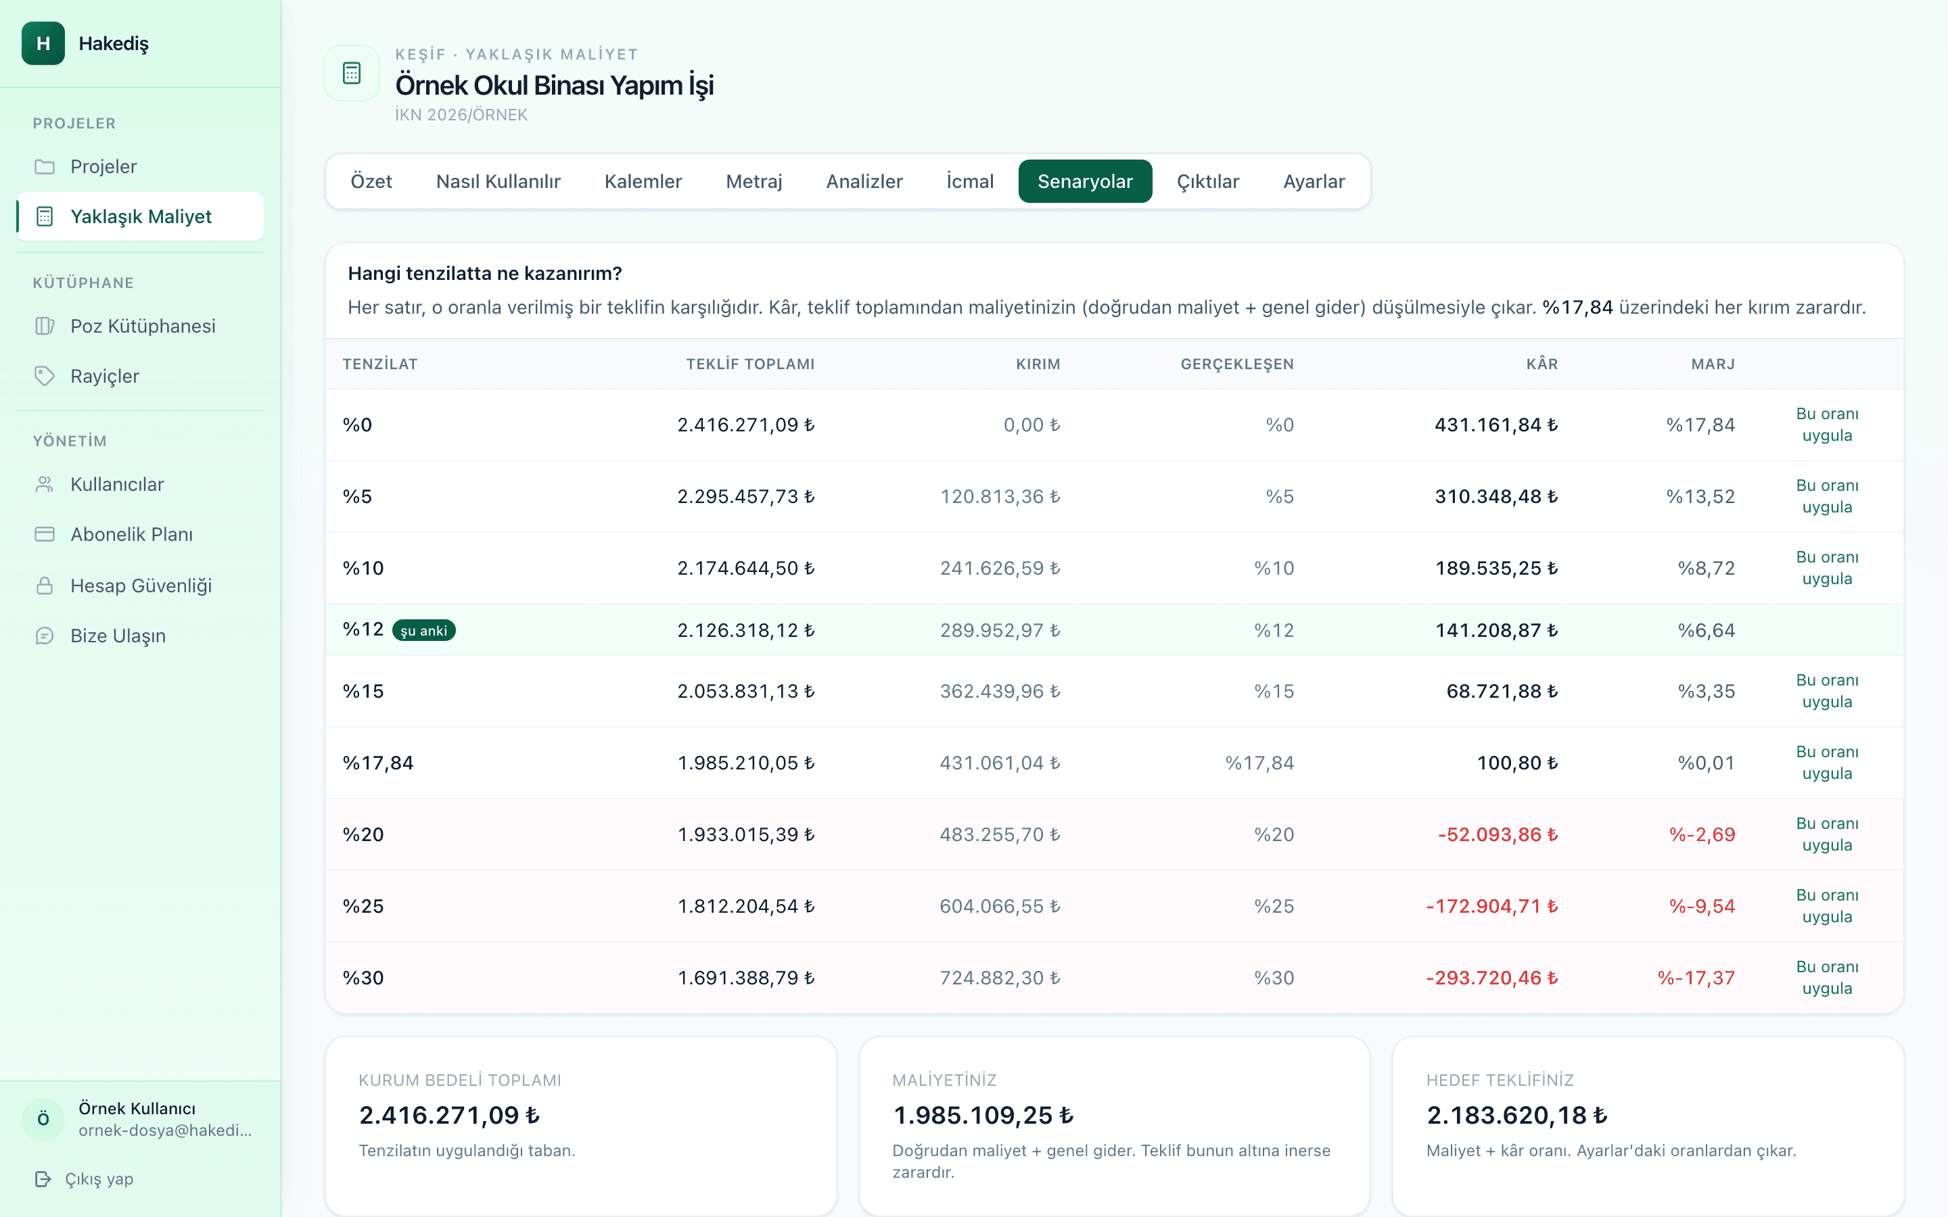This screenshot has width=1948, height=1217.
Task: Click the Rayiçler tag icon
Action: pyautogui.click(x=45, y=376)
